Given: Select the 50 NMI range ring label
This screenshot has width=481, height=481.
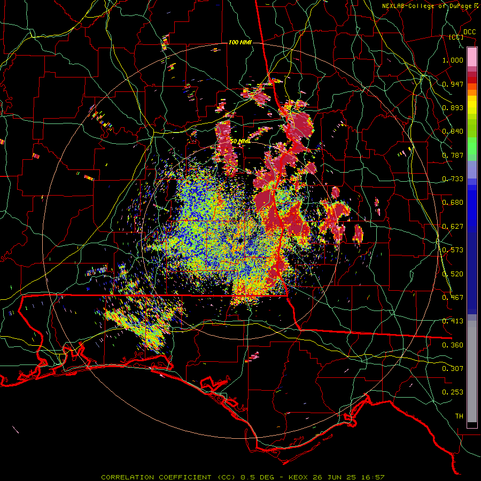Looking at the screenshot, I should pyautogui.click(x=240, y=141).
